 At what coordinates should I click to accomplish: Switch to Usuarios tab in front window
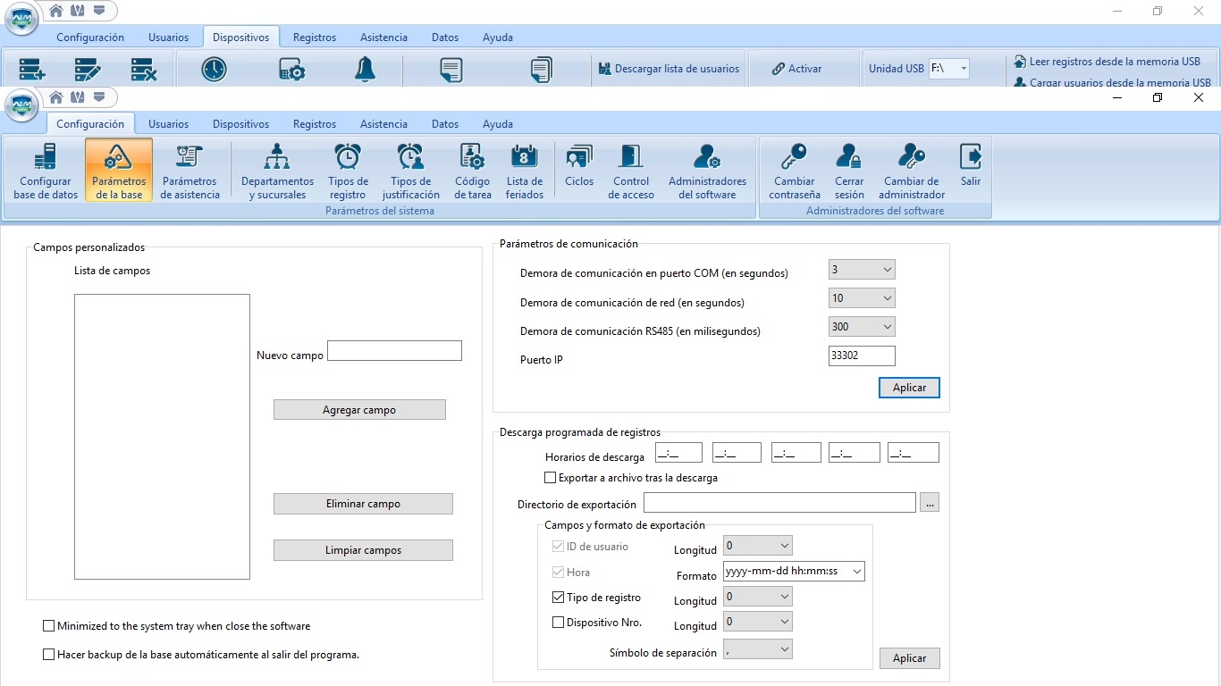tap(168, 124)
